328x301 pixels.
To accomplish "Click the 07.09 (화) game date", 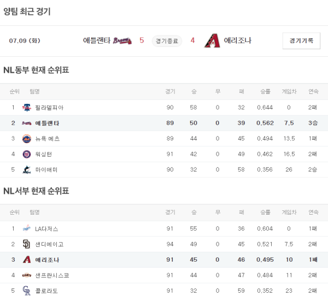I will pos(25,40).
